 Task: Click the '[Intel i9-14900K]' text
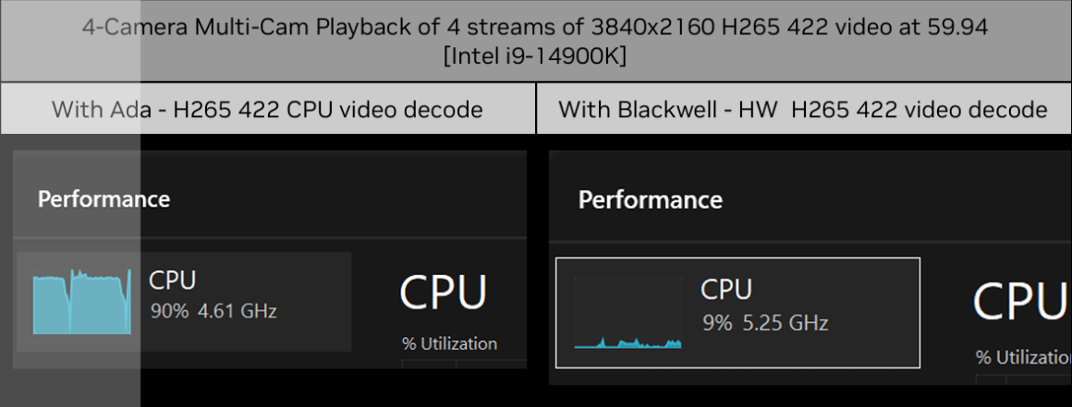point(535,56)
